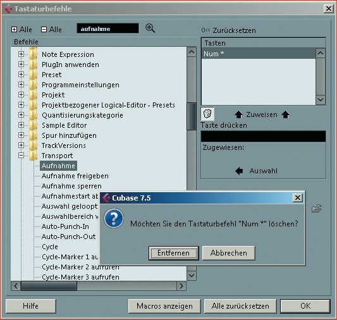Click the Zuweisen label
The width and height of the screenshot is (337, 320).
(262, 114)
